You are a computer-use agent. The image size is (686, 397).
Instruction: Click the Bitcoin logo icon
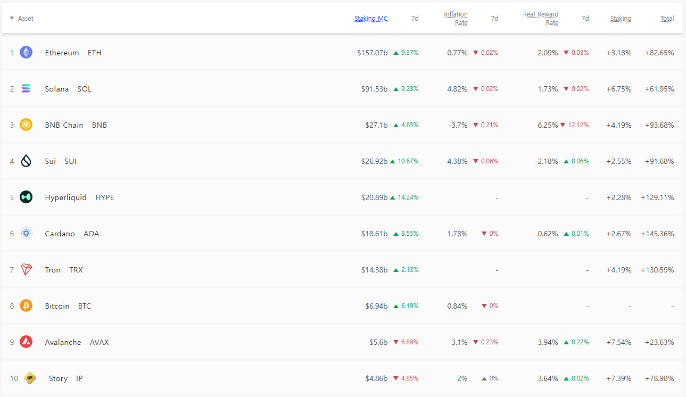[x=26, y=305]
